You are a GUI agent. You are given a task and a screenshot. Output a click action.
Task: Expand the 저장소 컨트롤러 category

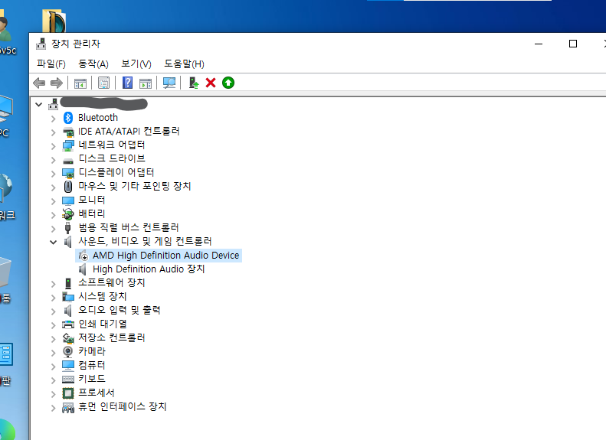(x=54, y=338)
